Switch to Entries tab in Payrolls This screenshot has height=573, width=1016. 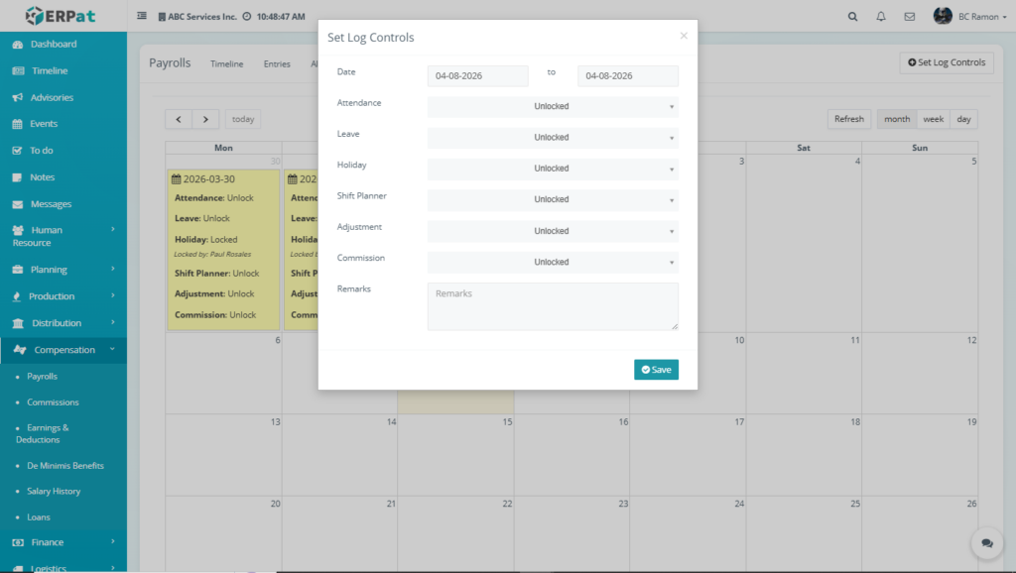[x=277, y=64]
